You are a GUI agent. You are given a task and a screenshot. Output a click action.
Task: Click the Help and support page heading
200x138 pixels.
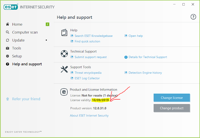(74, 17)
